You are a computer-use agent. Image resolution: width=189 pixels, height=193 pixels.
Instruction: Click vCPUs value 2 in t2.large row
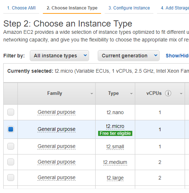point(160,178)
